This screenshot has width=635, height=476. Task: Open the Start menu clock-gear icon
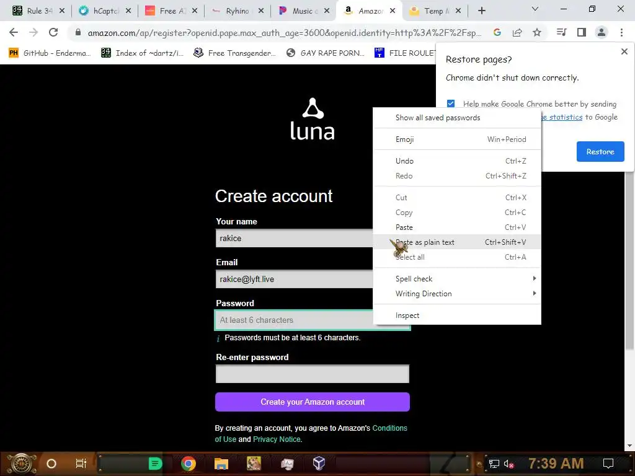(x=22, y=464)
